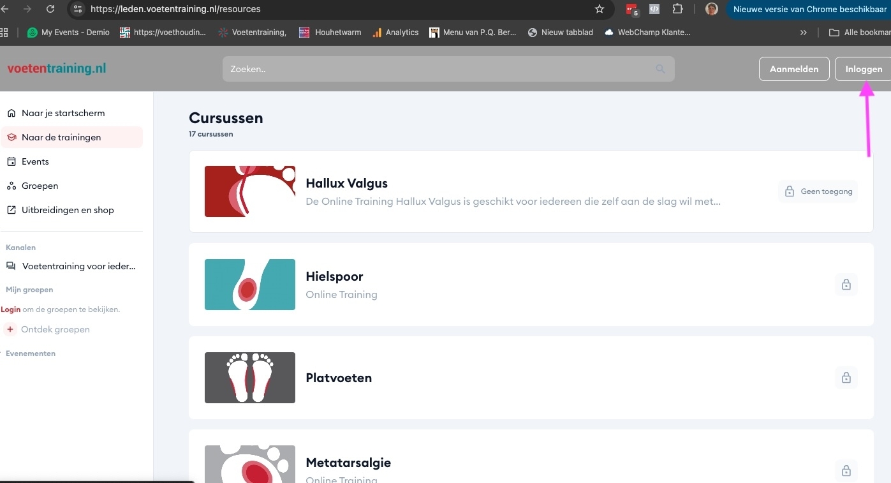891x483 pixels.
Task: Go to Naar je startscherm
Action: pyautogui.click(x=63, y=113)
